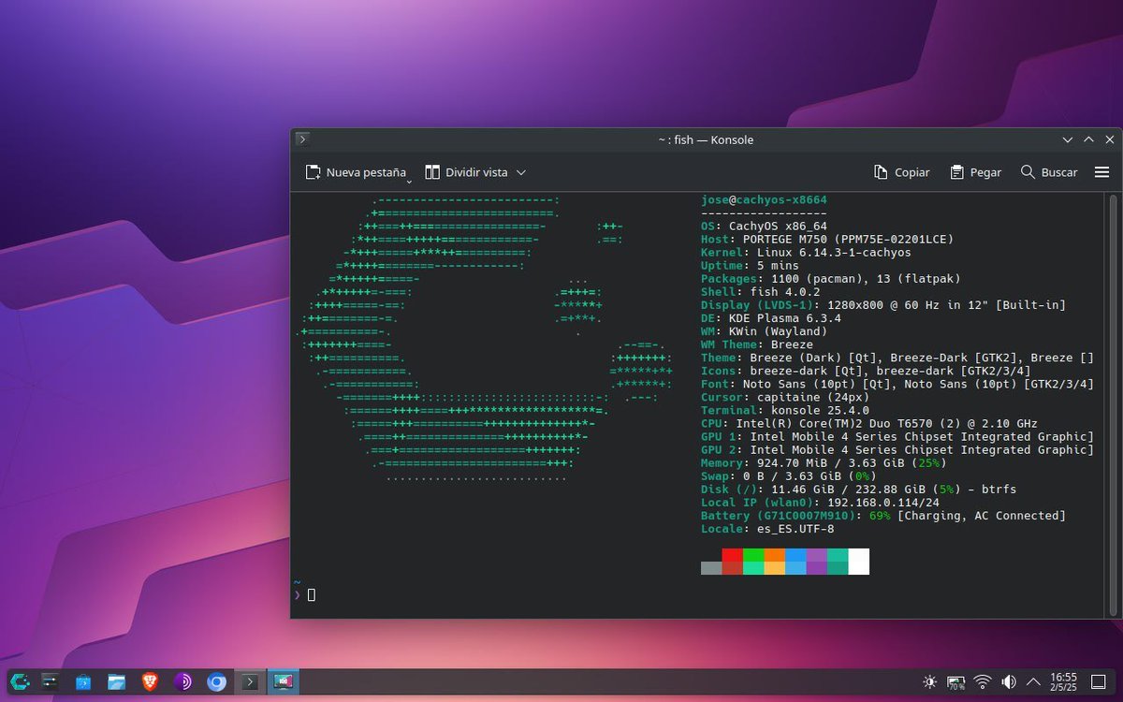This screenshot has height=702, width=1123.
Task: Open the Konsole hamburger menu
Action: click(1101, 172)
